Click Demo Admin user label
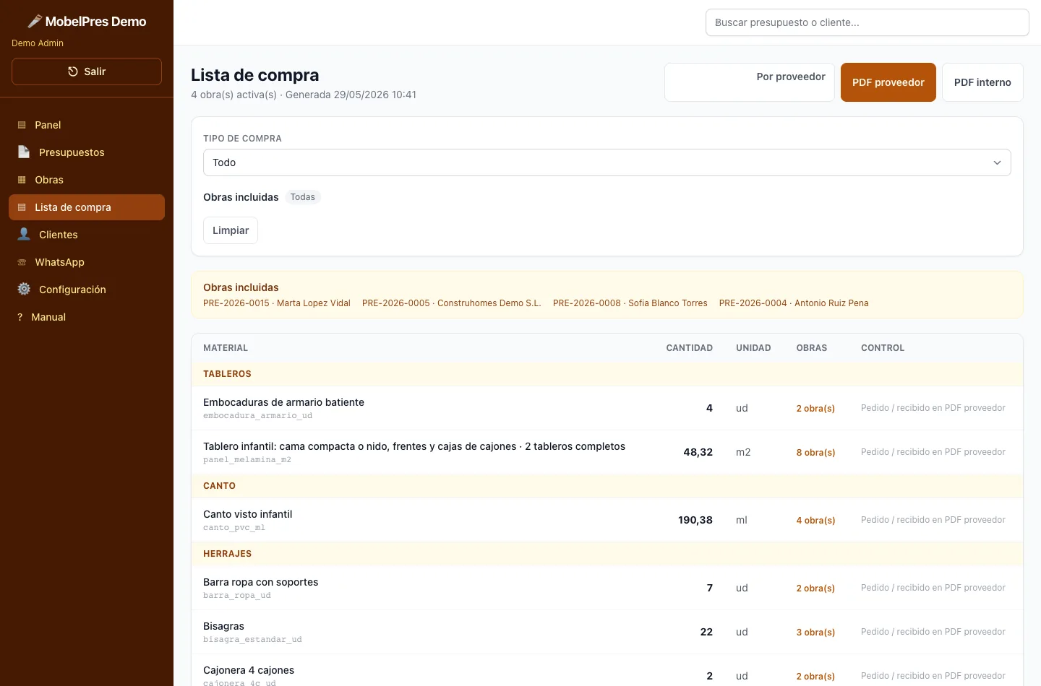Viewport: 1041px width, 686px height. pos(38,43)
